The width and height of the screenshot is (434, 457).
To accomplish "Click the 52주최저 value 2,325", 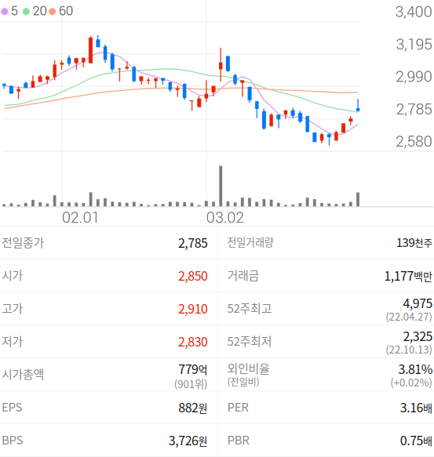I will (418, 336).
